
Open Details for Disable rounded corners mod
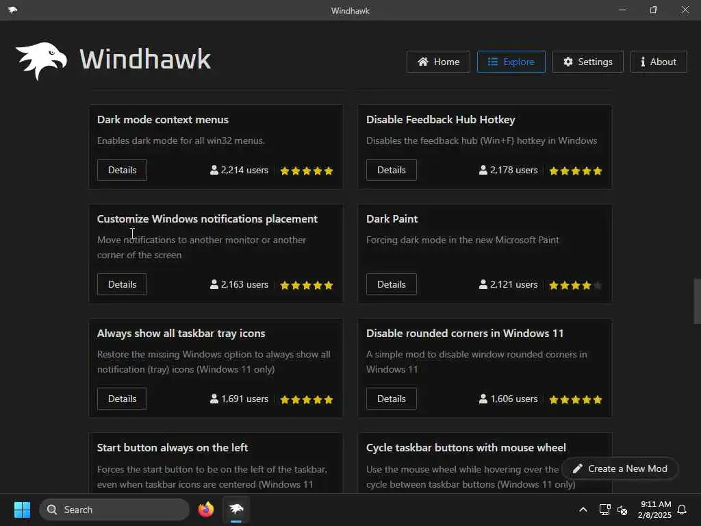[x=391, y=399]
